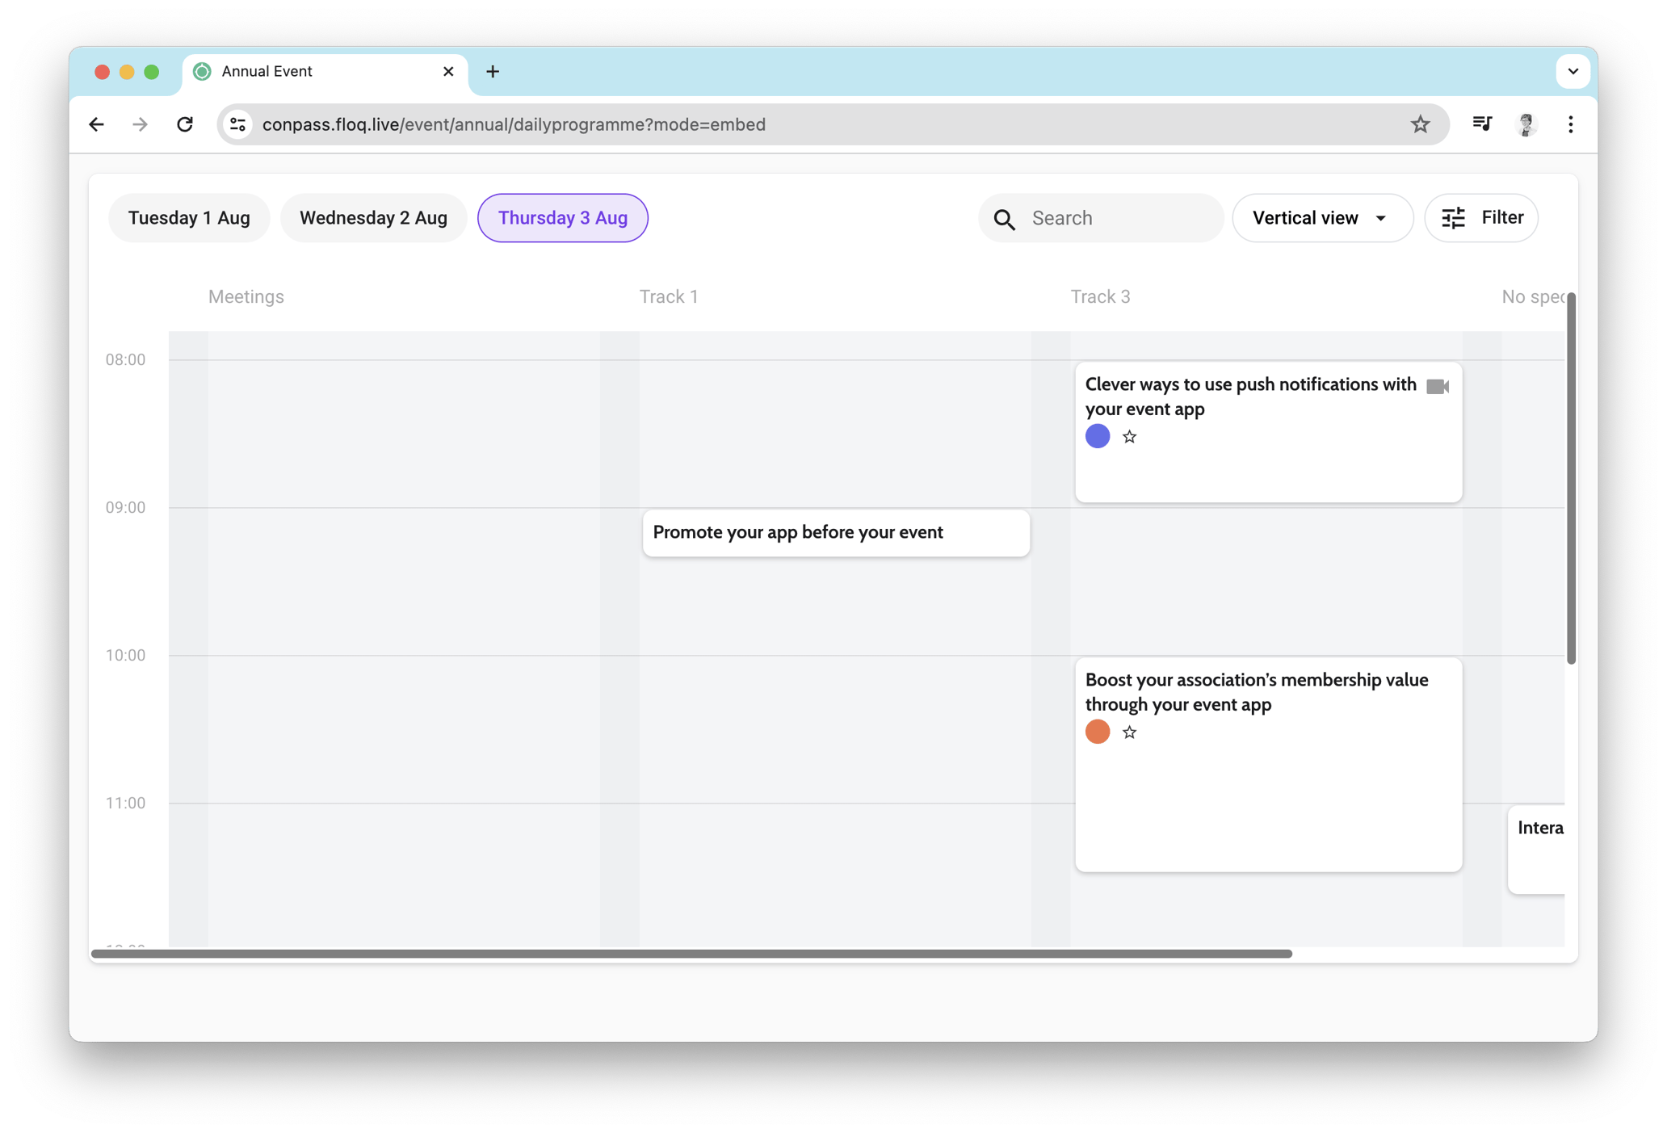This screenshot has width=1667, height=1133.
Task: Favorite the Boost your association's session star
Action: point(1129,732)
